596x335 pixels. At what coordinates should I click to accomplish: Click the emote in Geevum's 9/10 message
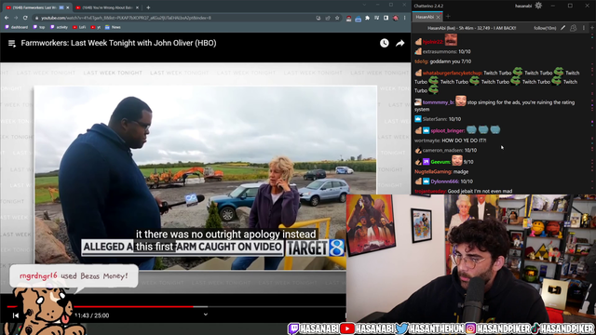click(457, 160)
